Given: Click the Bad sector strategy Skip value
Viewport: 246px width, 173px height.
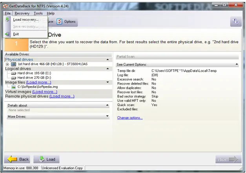Looking at the screenshot, I should click(x=155, y=96).
